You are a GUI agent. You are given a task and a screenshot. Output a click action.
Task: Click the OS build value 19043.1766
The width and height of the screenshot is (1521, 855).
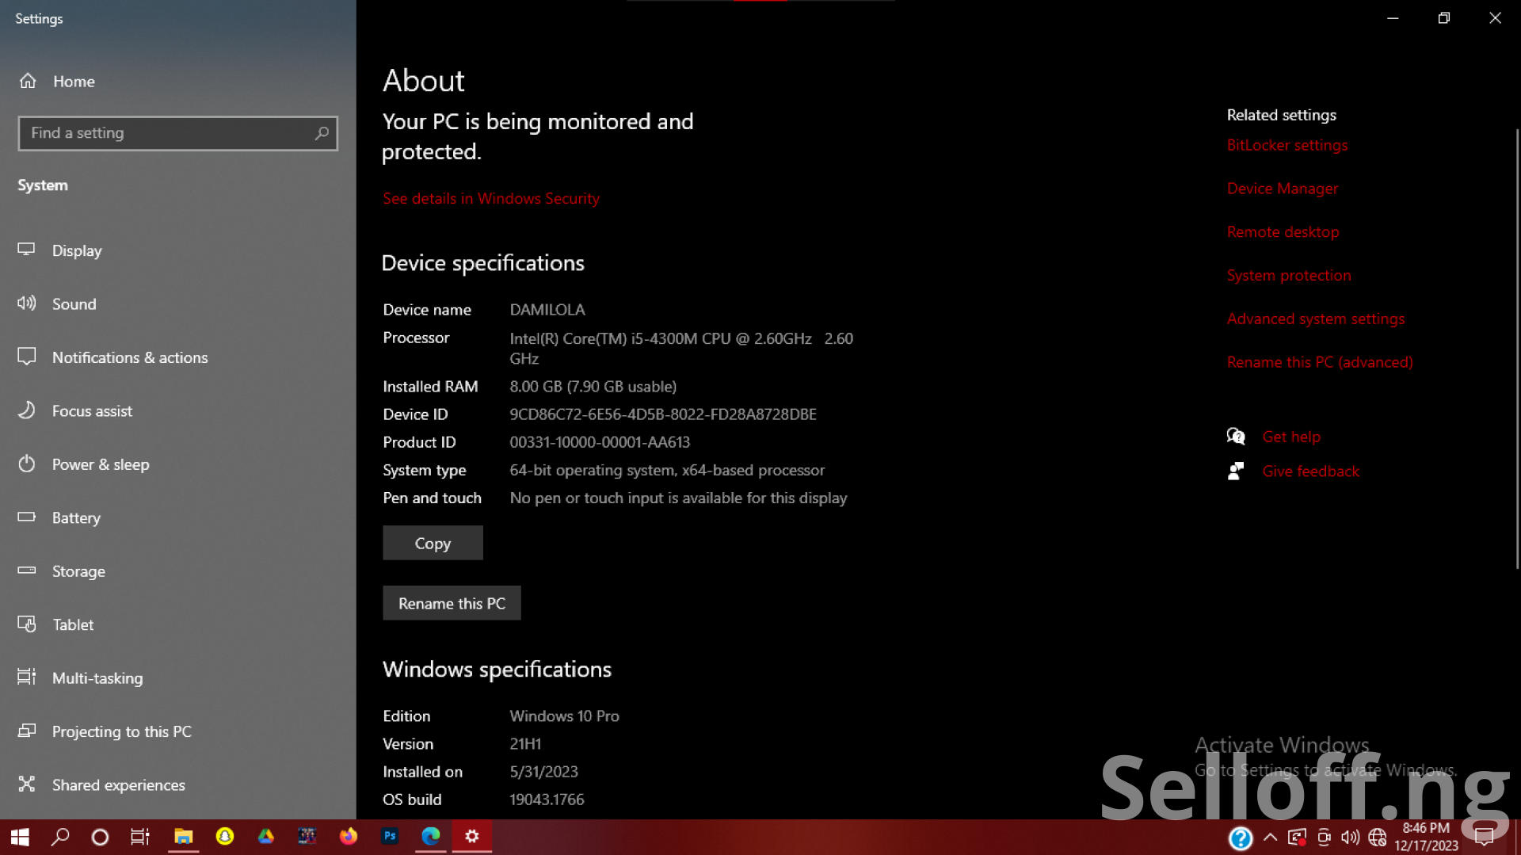click(547, 800)
